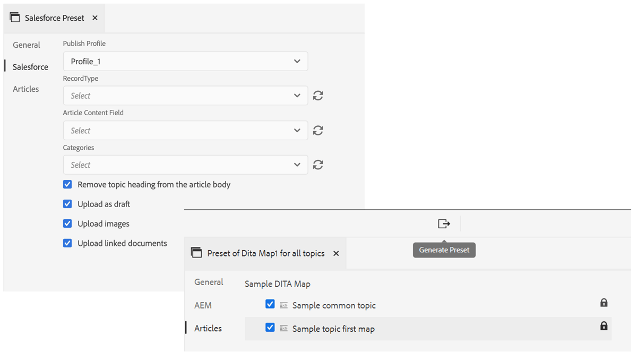The width and height of the screenshot is (637, 360).
Task: Expand the RecordType Select dropdown
Action: click(185, 96)
